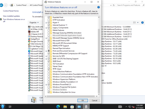Open Control Panel Home link
Image resolution: width=145 pixels, height=109 pixels.
coord(11,11)
